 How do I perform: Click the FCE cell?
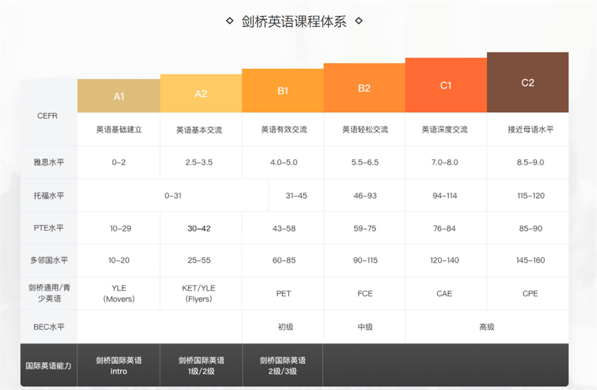coord(365,294)
